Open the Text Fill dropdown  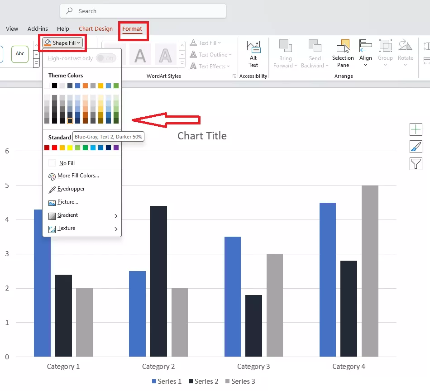205,43
